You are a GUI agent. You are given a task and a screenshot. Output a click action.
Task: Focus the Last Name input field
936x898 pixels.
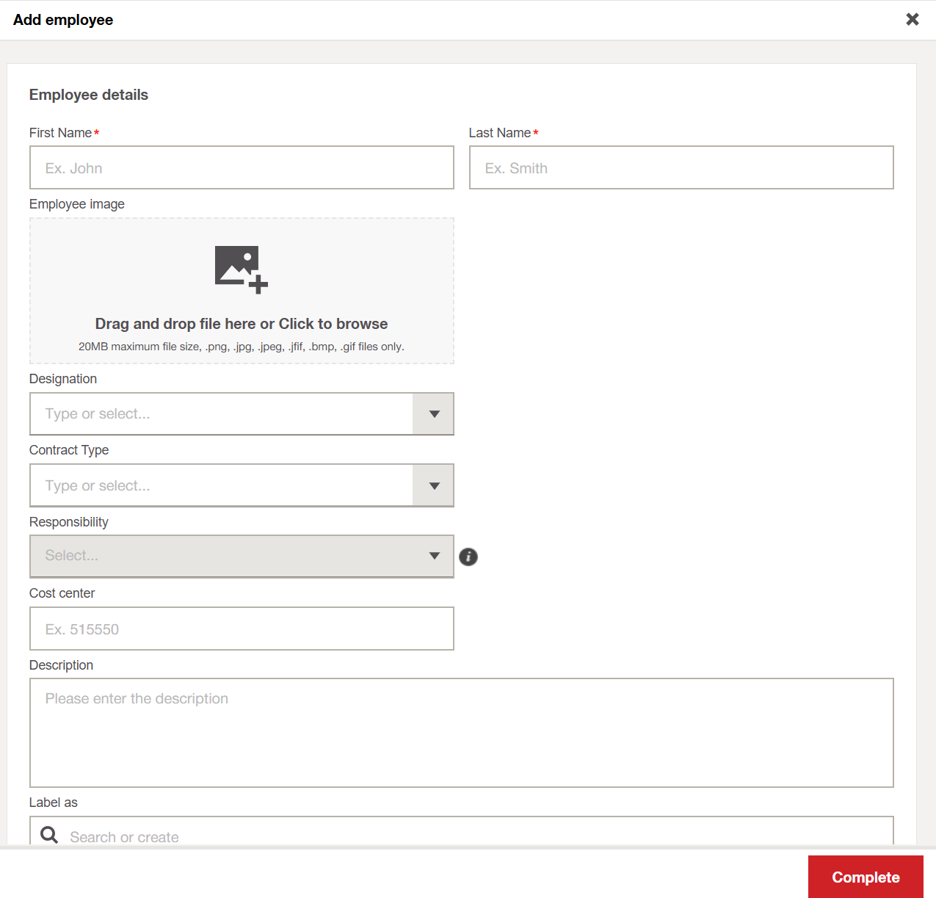click(x=681, y=167)
